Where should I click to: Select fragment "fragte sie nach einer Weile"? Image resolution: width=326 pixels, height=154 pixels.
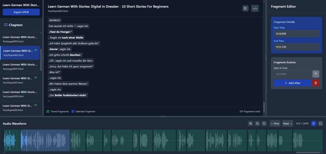point(66,37)
